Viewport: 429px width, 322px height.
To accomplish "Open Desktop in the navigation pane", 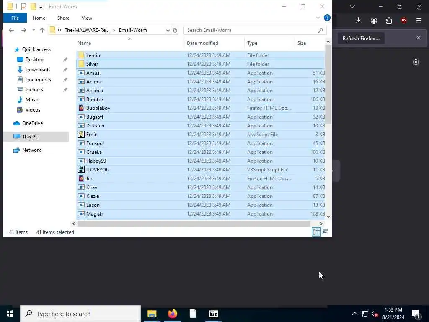I will tap(34, 60).
